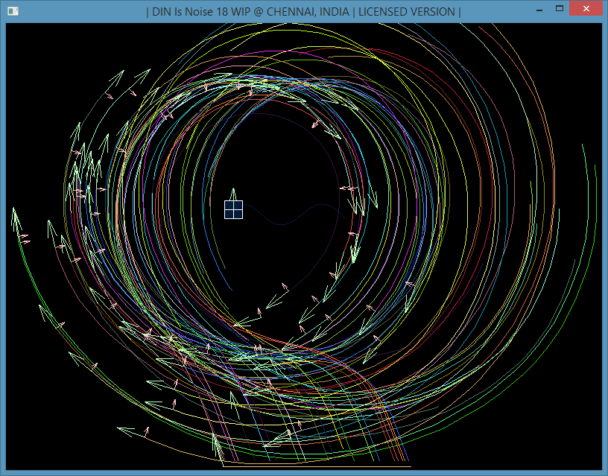
Task: Close the DIN Is Noise window
Action: tap(586, 8)
